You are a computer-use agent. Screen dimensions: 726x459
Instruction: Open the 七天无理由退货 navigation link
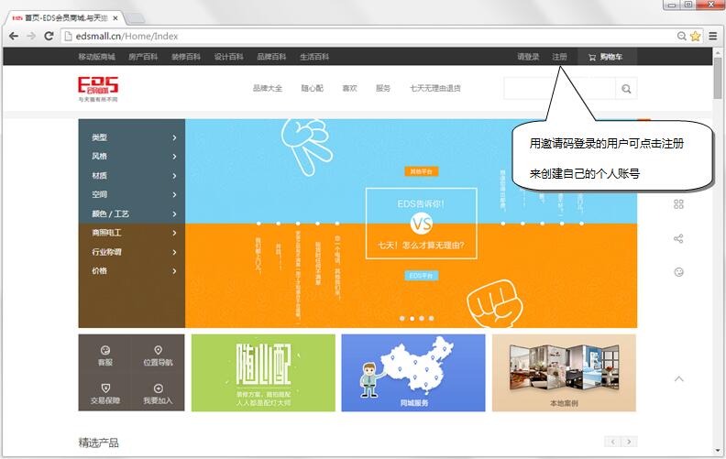(435, 88)
